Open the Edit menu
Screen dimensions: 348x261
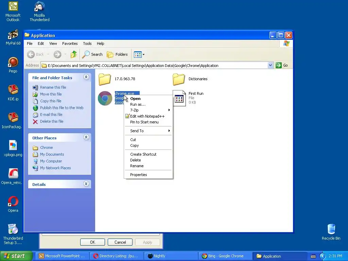tap(41, 43)
